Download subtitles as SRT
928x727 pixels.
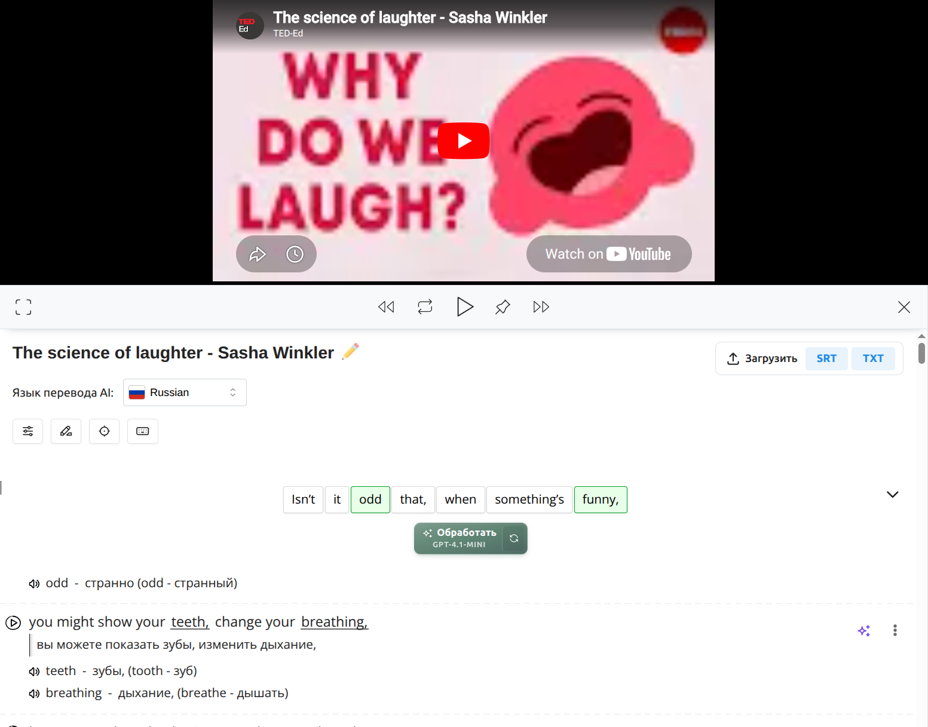826,358
